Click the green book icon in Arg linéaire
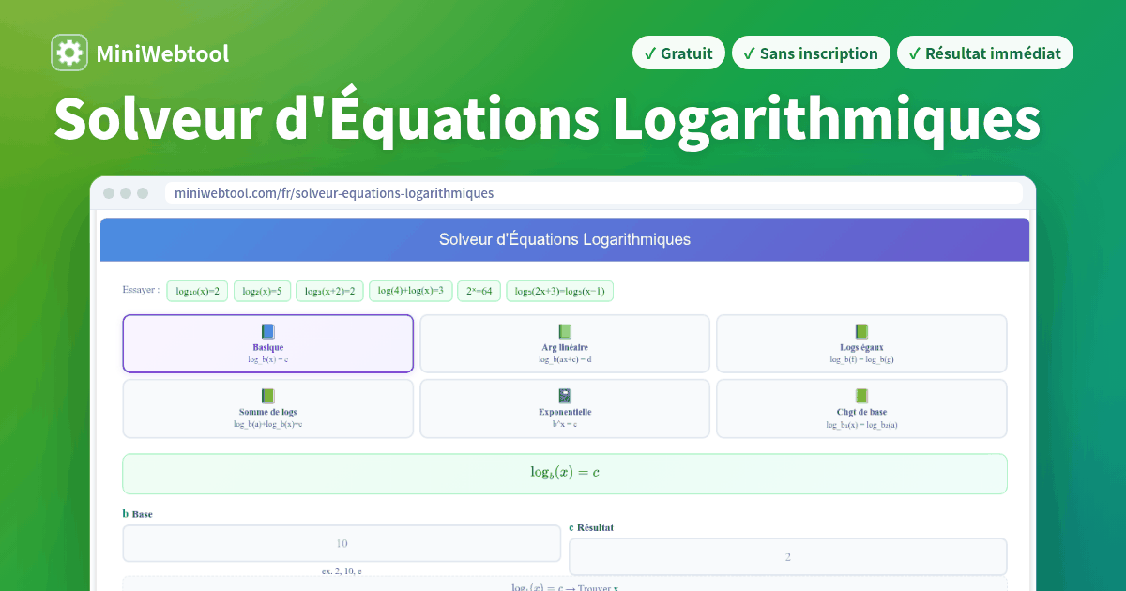The height and width of the screenshot is (591, 1126). point(565,331)
